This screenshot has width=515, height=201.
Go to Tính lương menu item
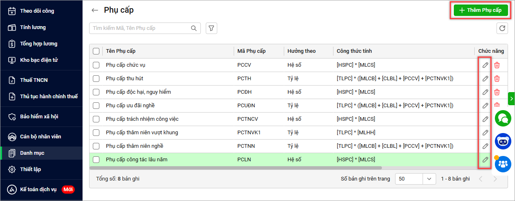click(33, 27)
